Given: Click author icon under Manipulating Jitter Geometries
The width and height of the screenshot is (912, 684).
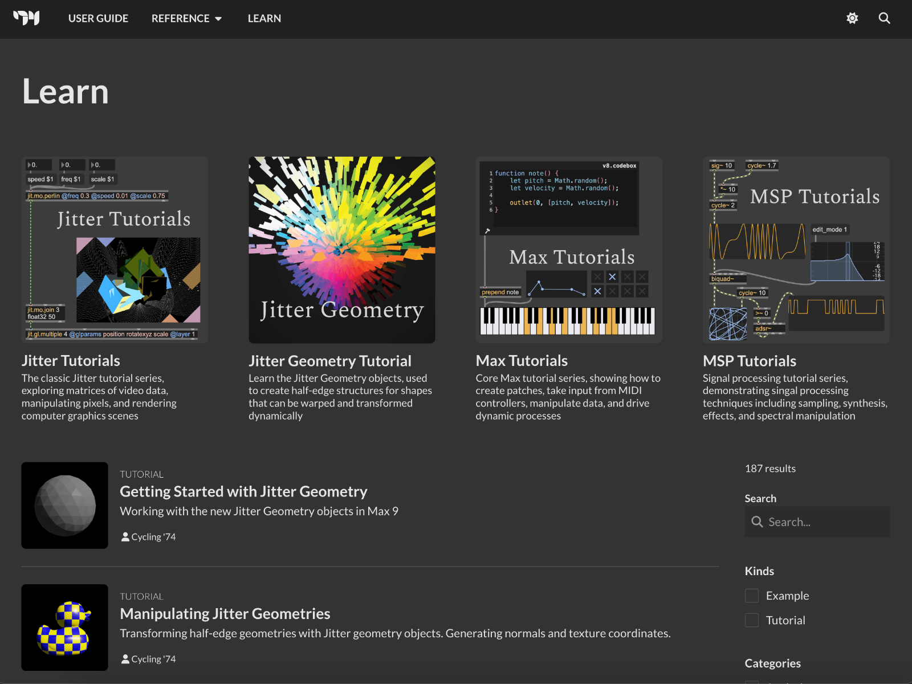Looking at the screenshot, I should (x=125, y=659).
